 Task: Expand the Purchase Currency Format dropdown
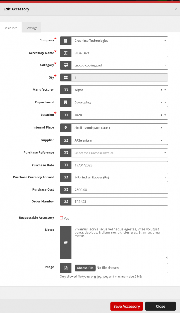[x=120, y=177]
